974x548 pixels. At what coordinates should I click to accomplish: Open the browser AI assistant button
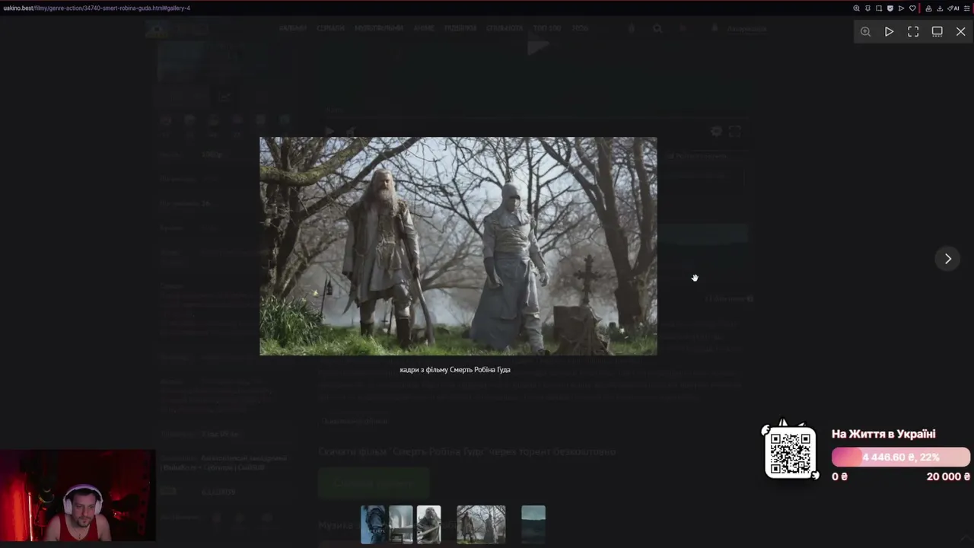click(954, 8)
